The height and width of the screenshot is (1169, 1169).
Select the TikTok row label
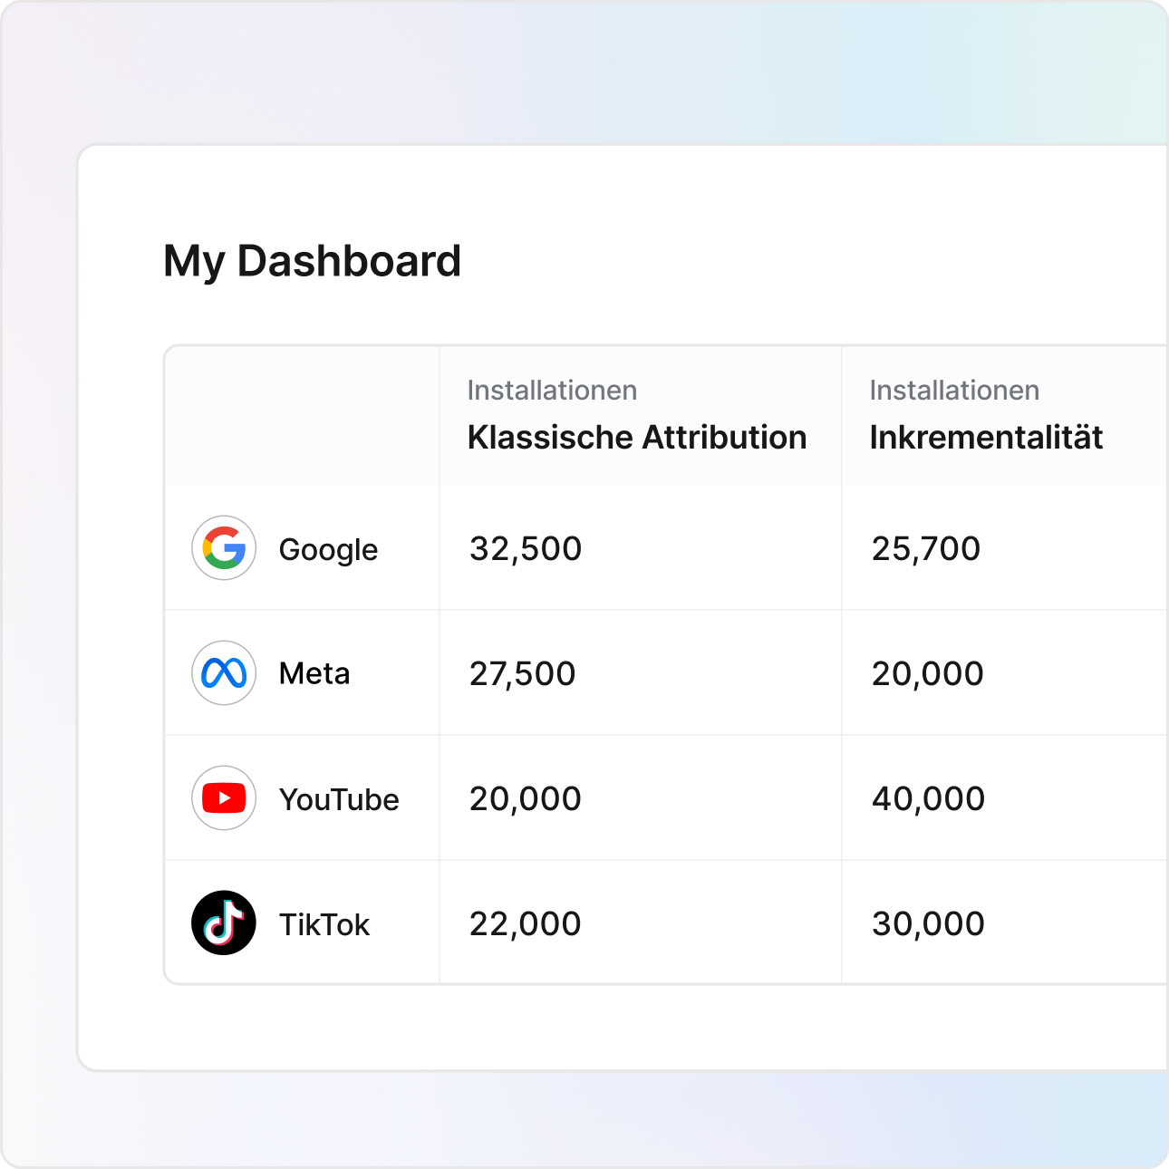324,924
